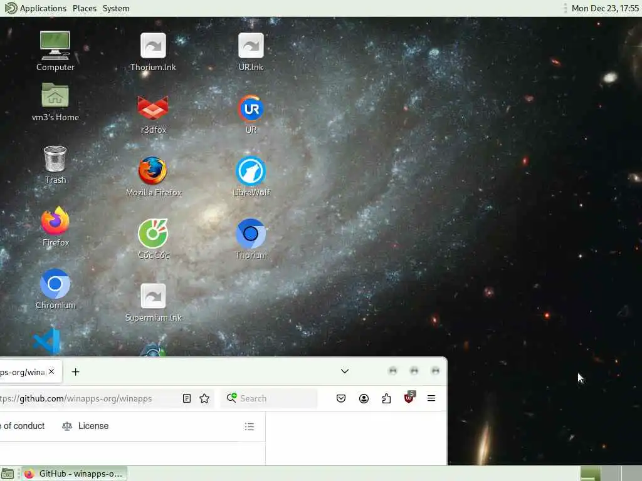This screenshot has width=642, height=481.
Task: Open the Firefox account menu icon
Action: point(364,398)
